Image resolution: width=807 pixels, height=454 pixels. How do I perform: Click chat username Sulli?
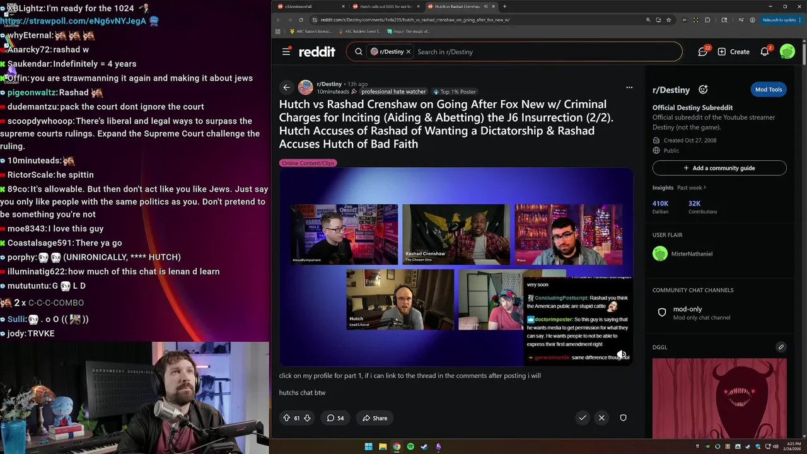tap(16, 320)
